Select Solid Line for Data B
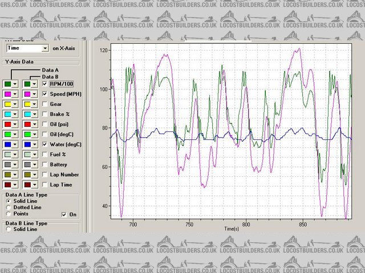This screenshot has width=365, height=273. coord(8,229)
